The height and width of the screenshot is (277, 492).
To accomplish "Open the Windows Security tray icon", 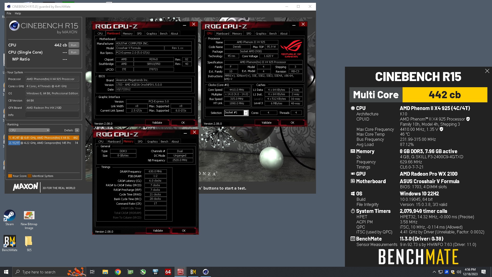I will 453,272.
